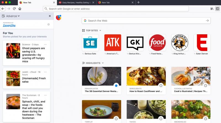Screen dimensions: 221x123
Task: Click the macOS yellow minimize button
Action: click(6, 2)
